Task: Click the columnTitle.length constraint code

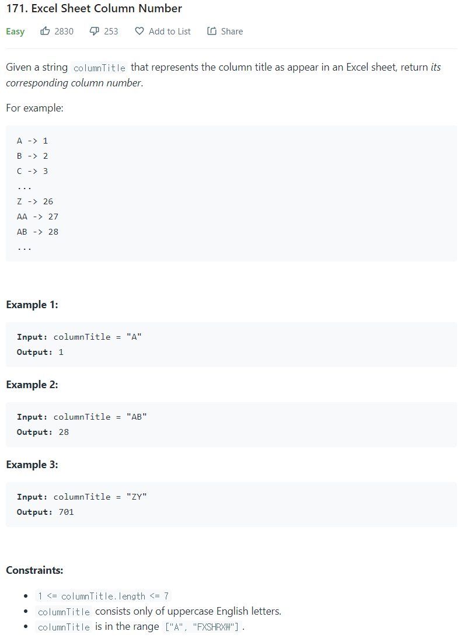Action: [x=103, y=596]
